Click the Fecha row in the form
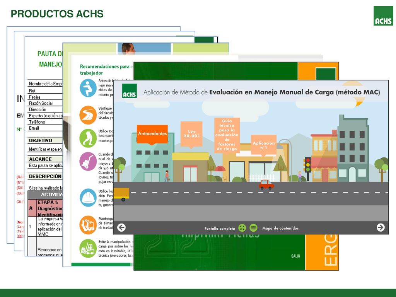Screen dimensions: 396x297 pyautogui.click(x=45, y=97)
